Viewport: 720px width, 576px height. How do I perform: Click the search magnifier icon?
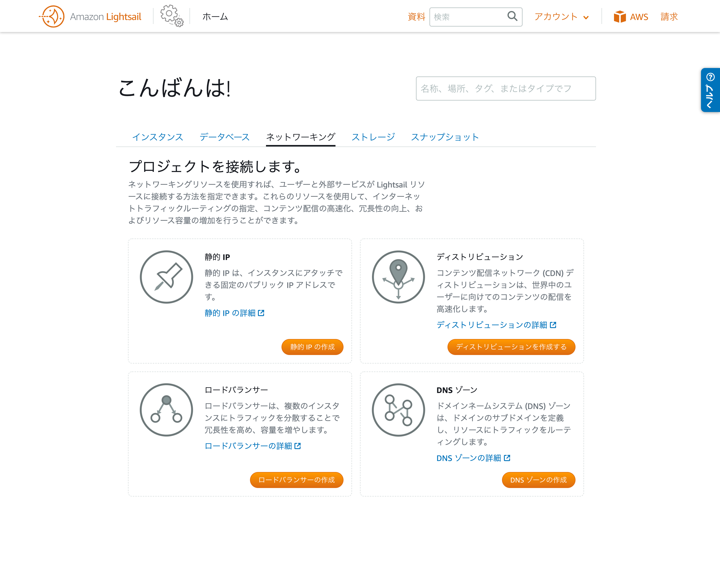(x=512, y=16)
